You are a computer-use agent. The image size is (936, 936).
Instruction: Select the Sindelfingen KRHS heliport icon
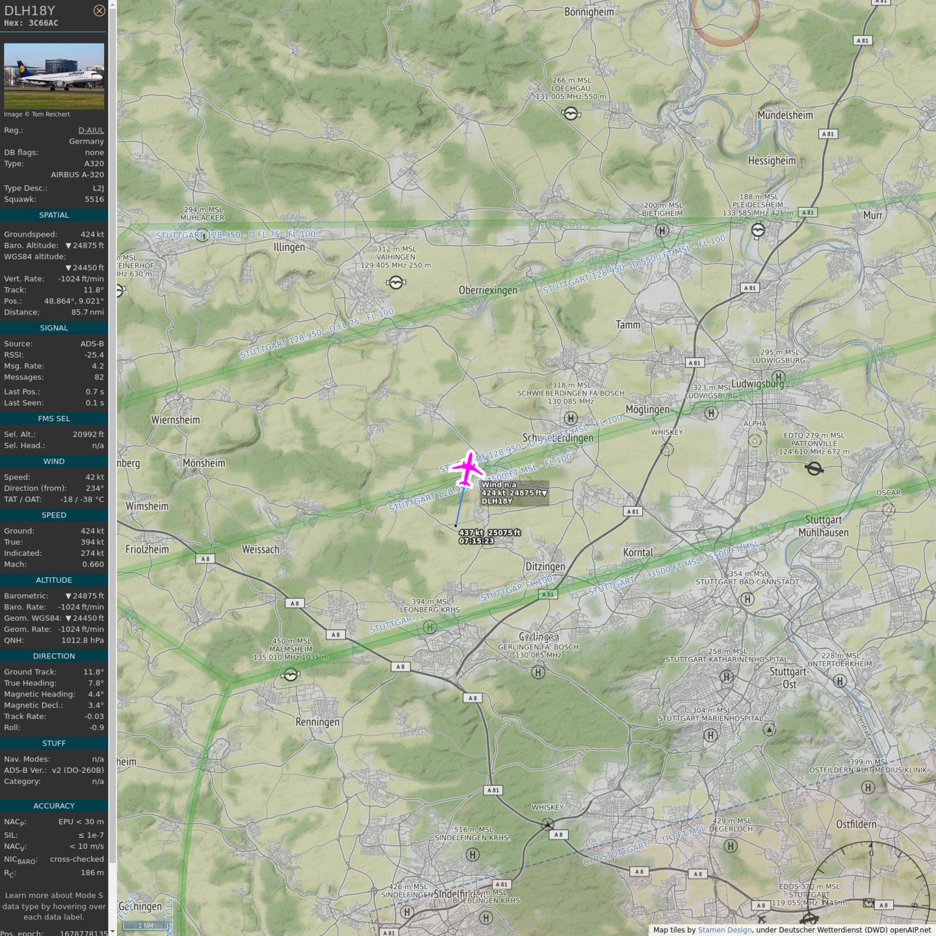click(x=473, y=854)
